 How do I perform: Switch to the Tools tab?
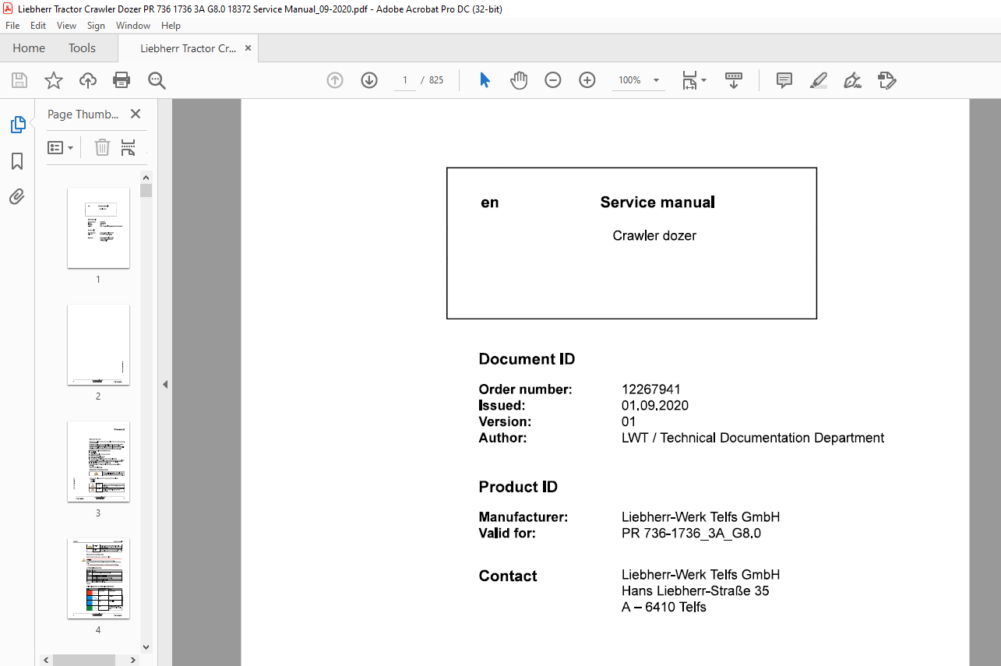(x=82, y=48)
